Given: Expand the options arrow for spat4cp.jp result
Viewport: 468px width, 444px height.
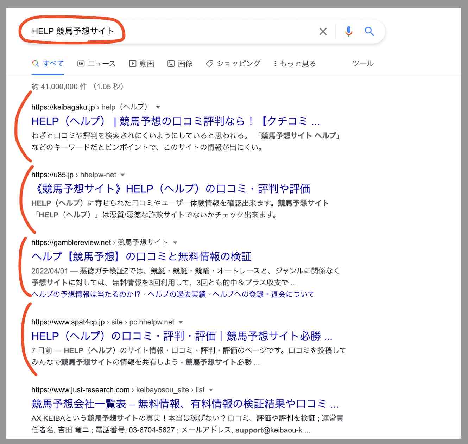Looking at the screenshot, I should [181, 322].
